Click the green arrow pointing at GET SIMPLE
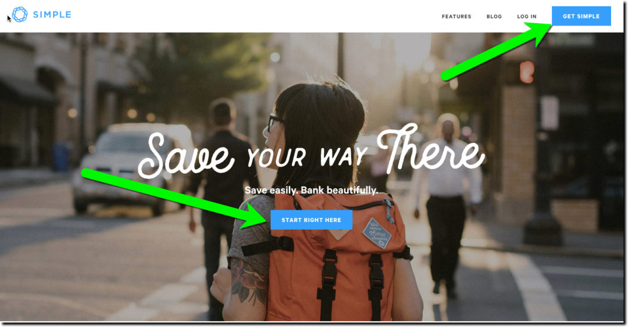The image size is (628, 327). (497, 51)
